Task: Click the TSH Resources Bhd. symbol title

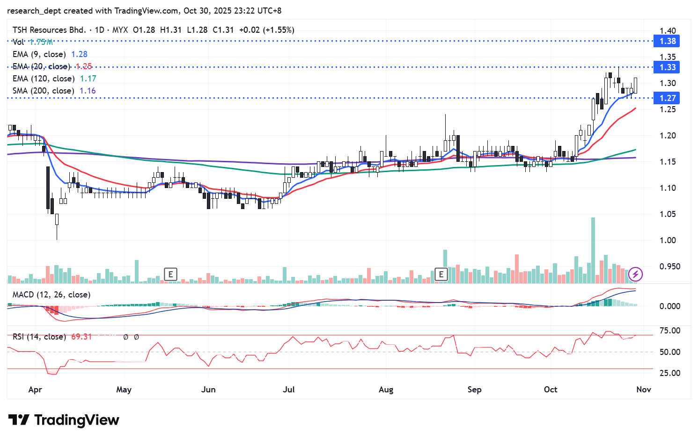Action: click(49, 30)
